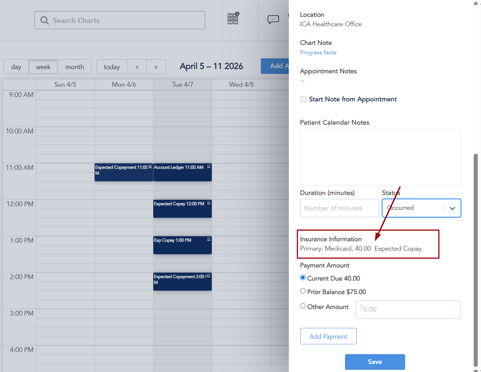Click the Tue 4/7 column header
Viewport: 481px width, 372px height.
183,85
